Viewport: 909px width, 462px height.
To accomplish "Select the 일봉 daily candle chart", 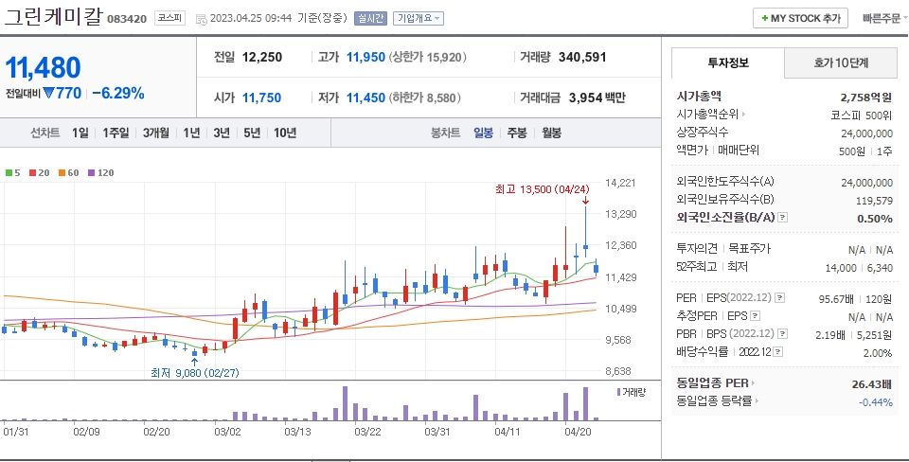I will click(x=484, y=133).
